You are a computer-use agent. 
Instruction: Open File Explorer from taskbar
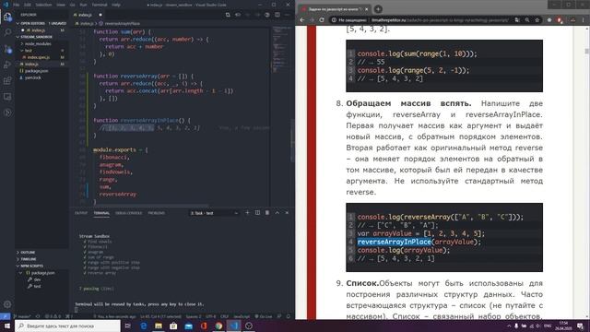point(159,326)
